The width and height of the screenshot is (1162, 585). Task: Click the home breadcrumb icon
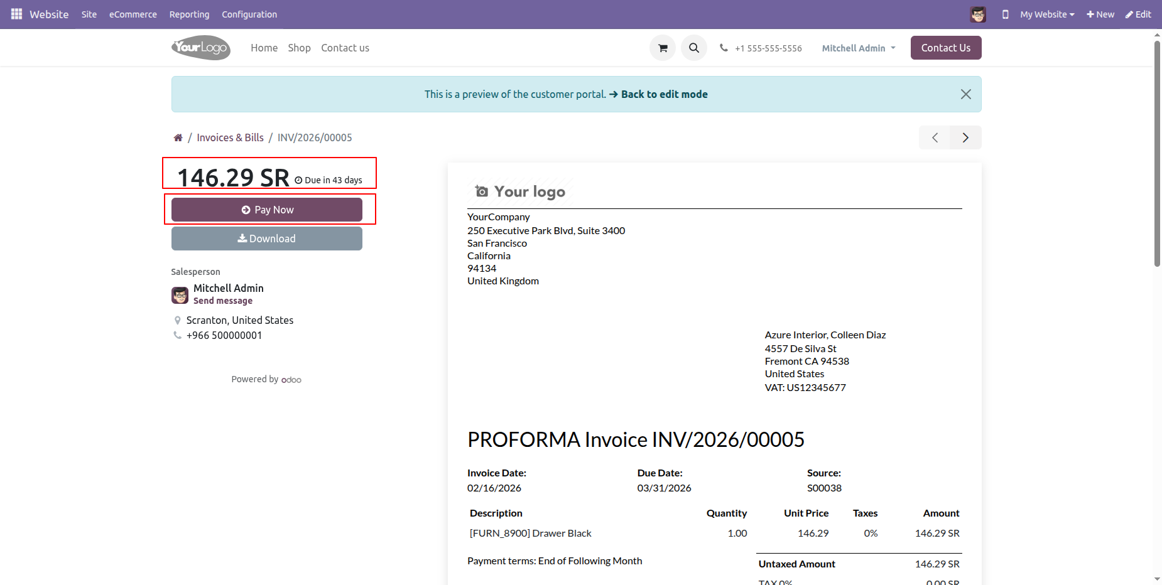pyautogui.click(x=178, y=137)
